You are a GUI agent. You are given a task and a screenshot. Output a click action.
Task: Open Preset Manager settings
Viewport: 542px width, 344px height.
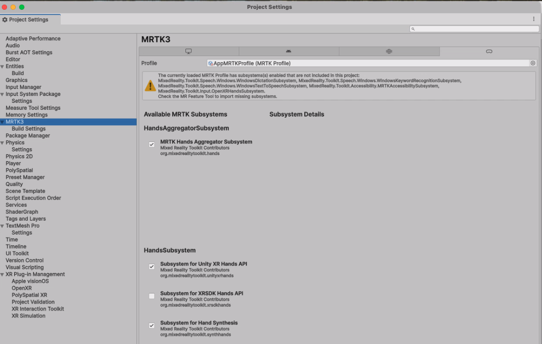point(25,177)
